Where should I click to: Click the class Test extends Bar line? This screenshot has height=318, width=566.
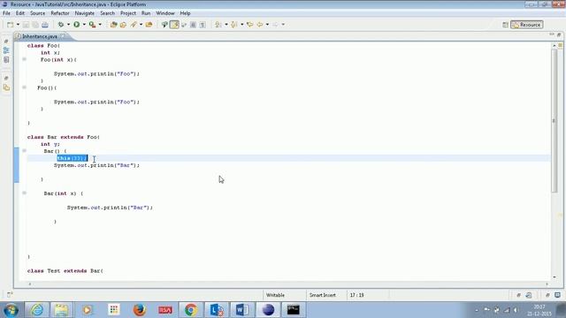(65, 271)
